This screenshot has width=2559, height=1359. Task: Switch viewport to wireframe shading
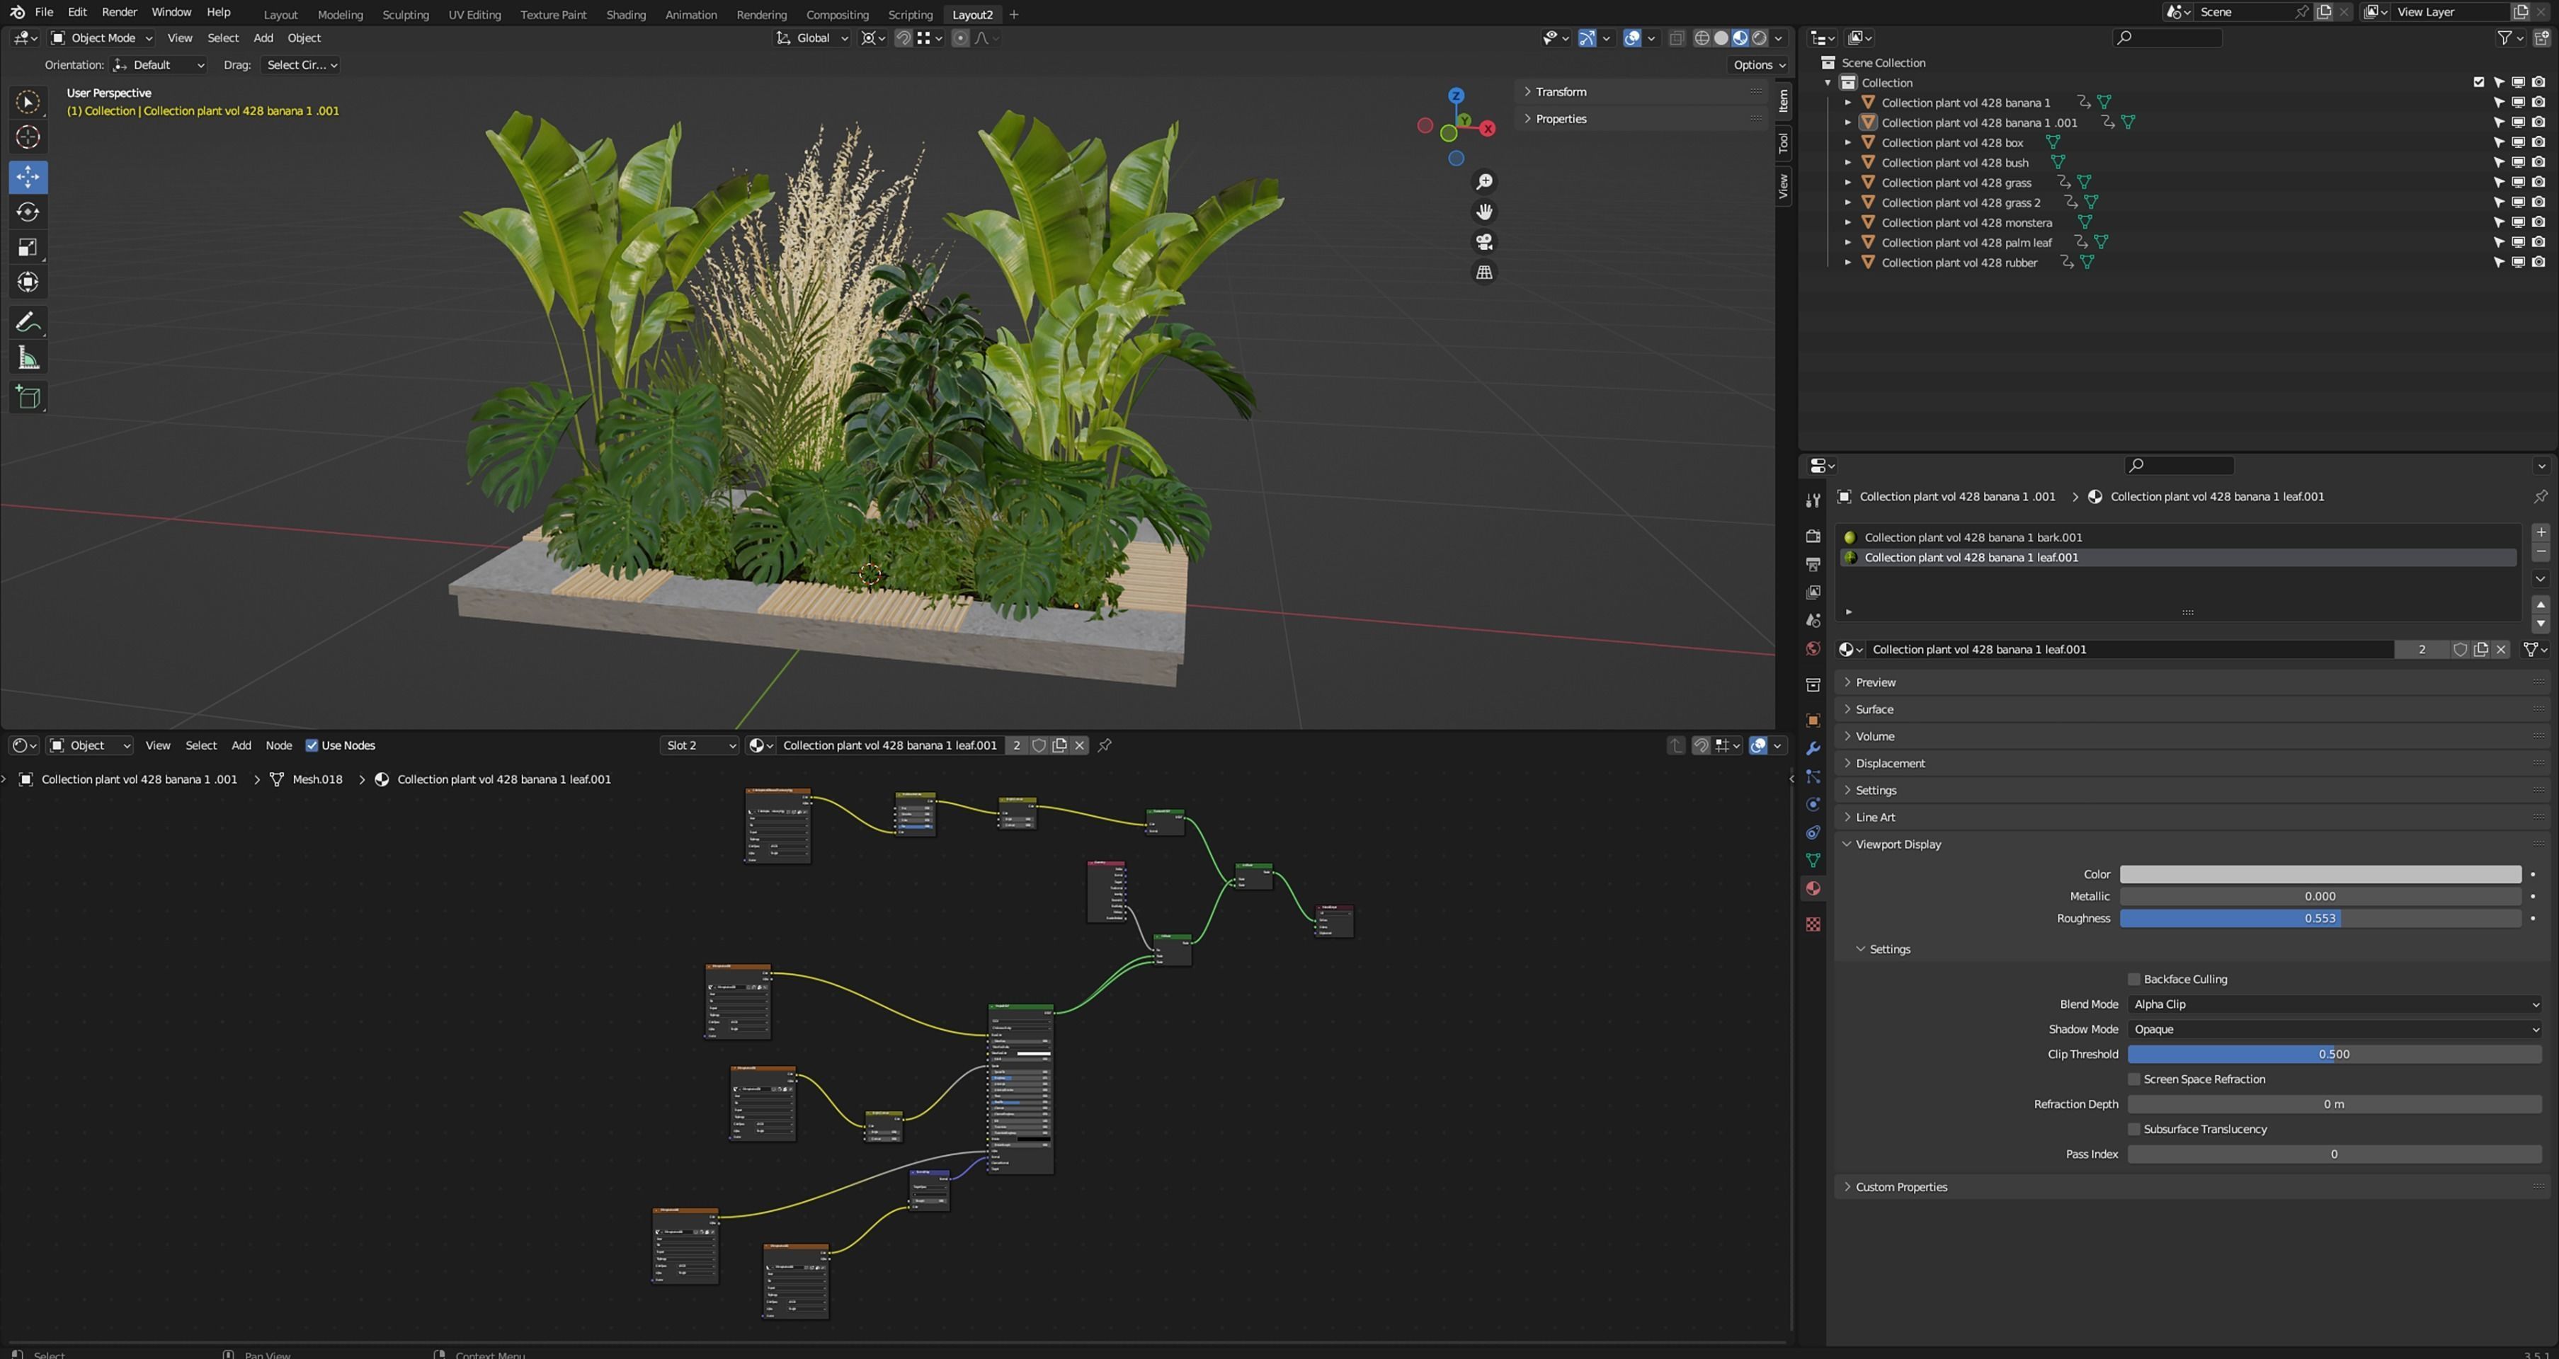click(x=1702, y=38)
